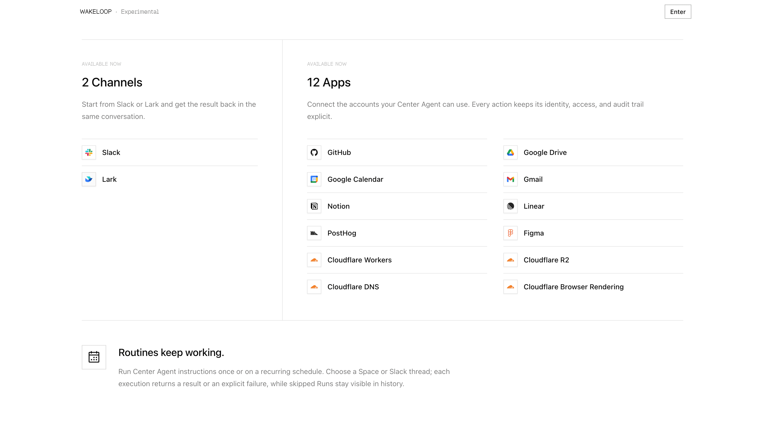Viewport: 765px width, 430px height.
Task: Select the Linear app label
Action: [534, 206]
